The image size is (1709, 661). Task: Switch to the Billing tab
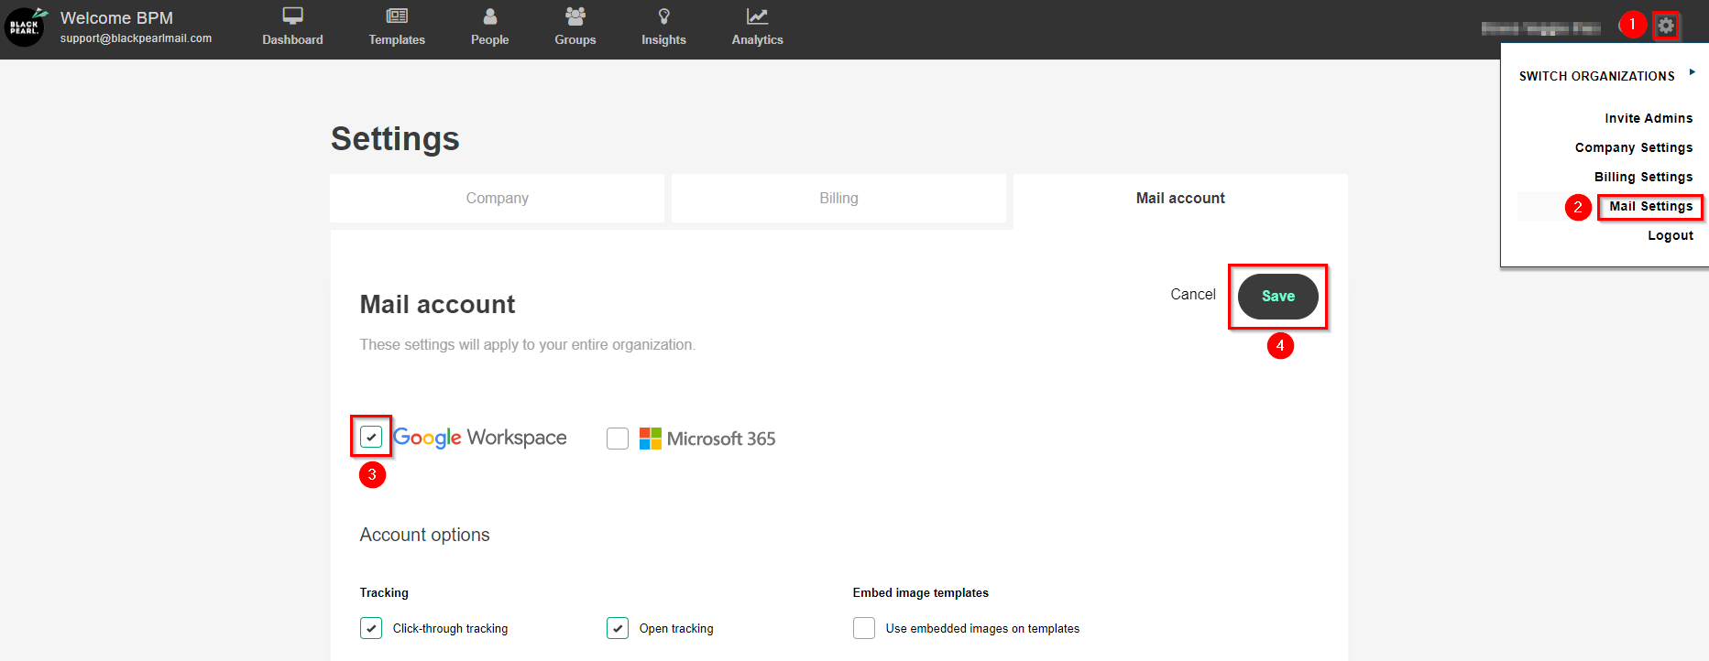(838, 199)
